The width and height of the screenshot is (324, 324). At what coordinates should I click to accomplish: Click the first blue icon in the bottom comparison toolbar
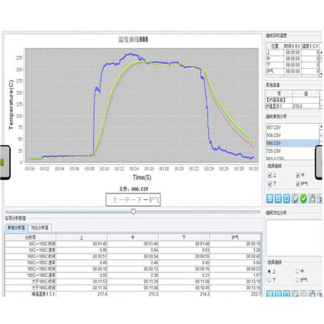[x=270, y=294]
